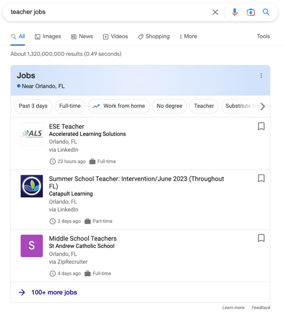
Task: Click the arrow beside 100+ more jobs
Action: point(22,292)
